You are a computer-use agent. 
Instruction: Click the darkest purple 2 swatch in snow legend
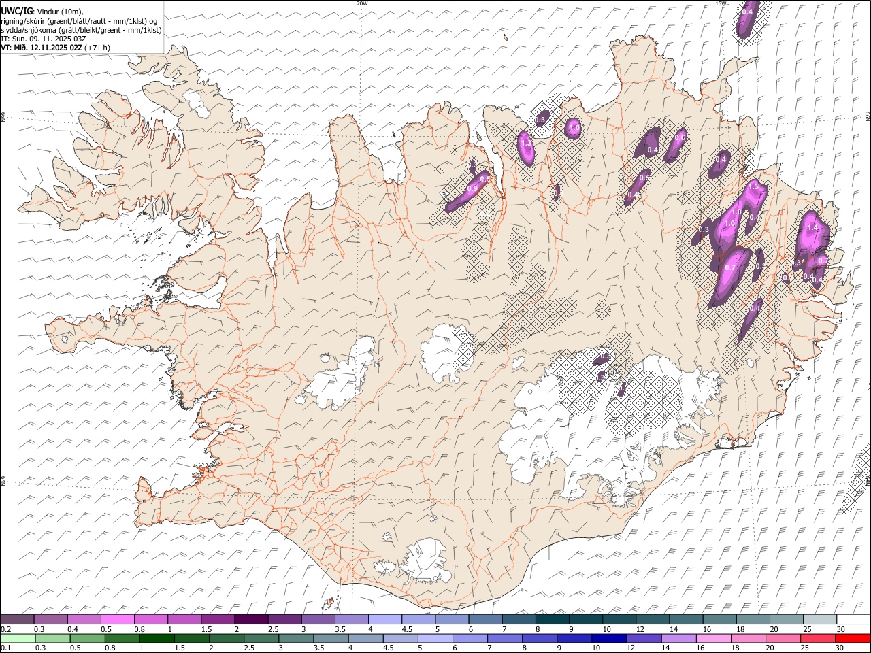[251, 619]
